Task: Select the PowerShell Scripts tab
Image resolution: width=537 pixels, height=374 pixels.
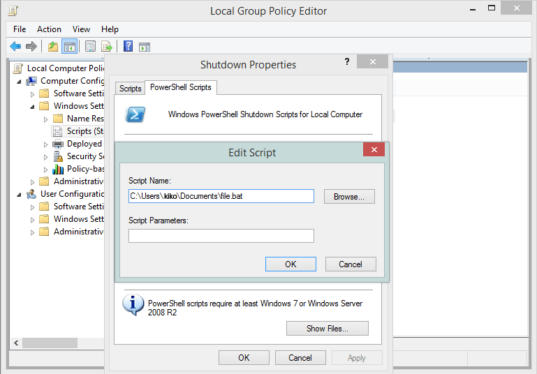Action: click(x=180, y=87)
